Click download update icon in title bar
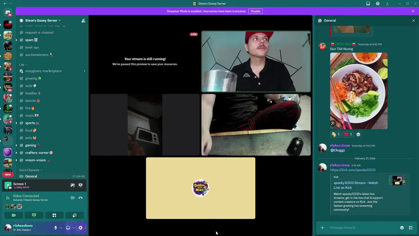Viewport: 419px width, 236px height. pyautogui.click(x=387, y=4)
